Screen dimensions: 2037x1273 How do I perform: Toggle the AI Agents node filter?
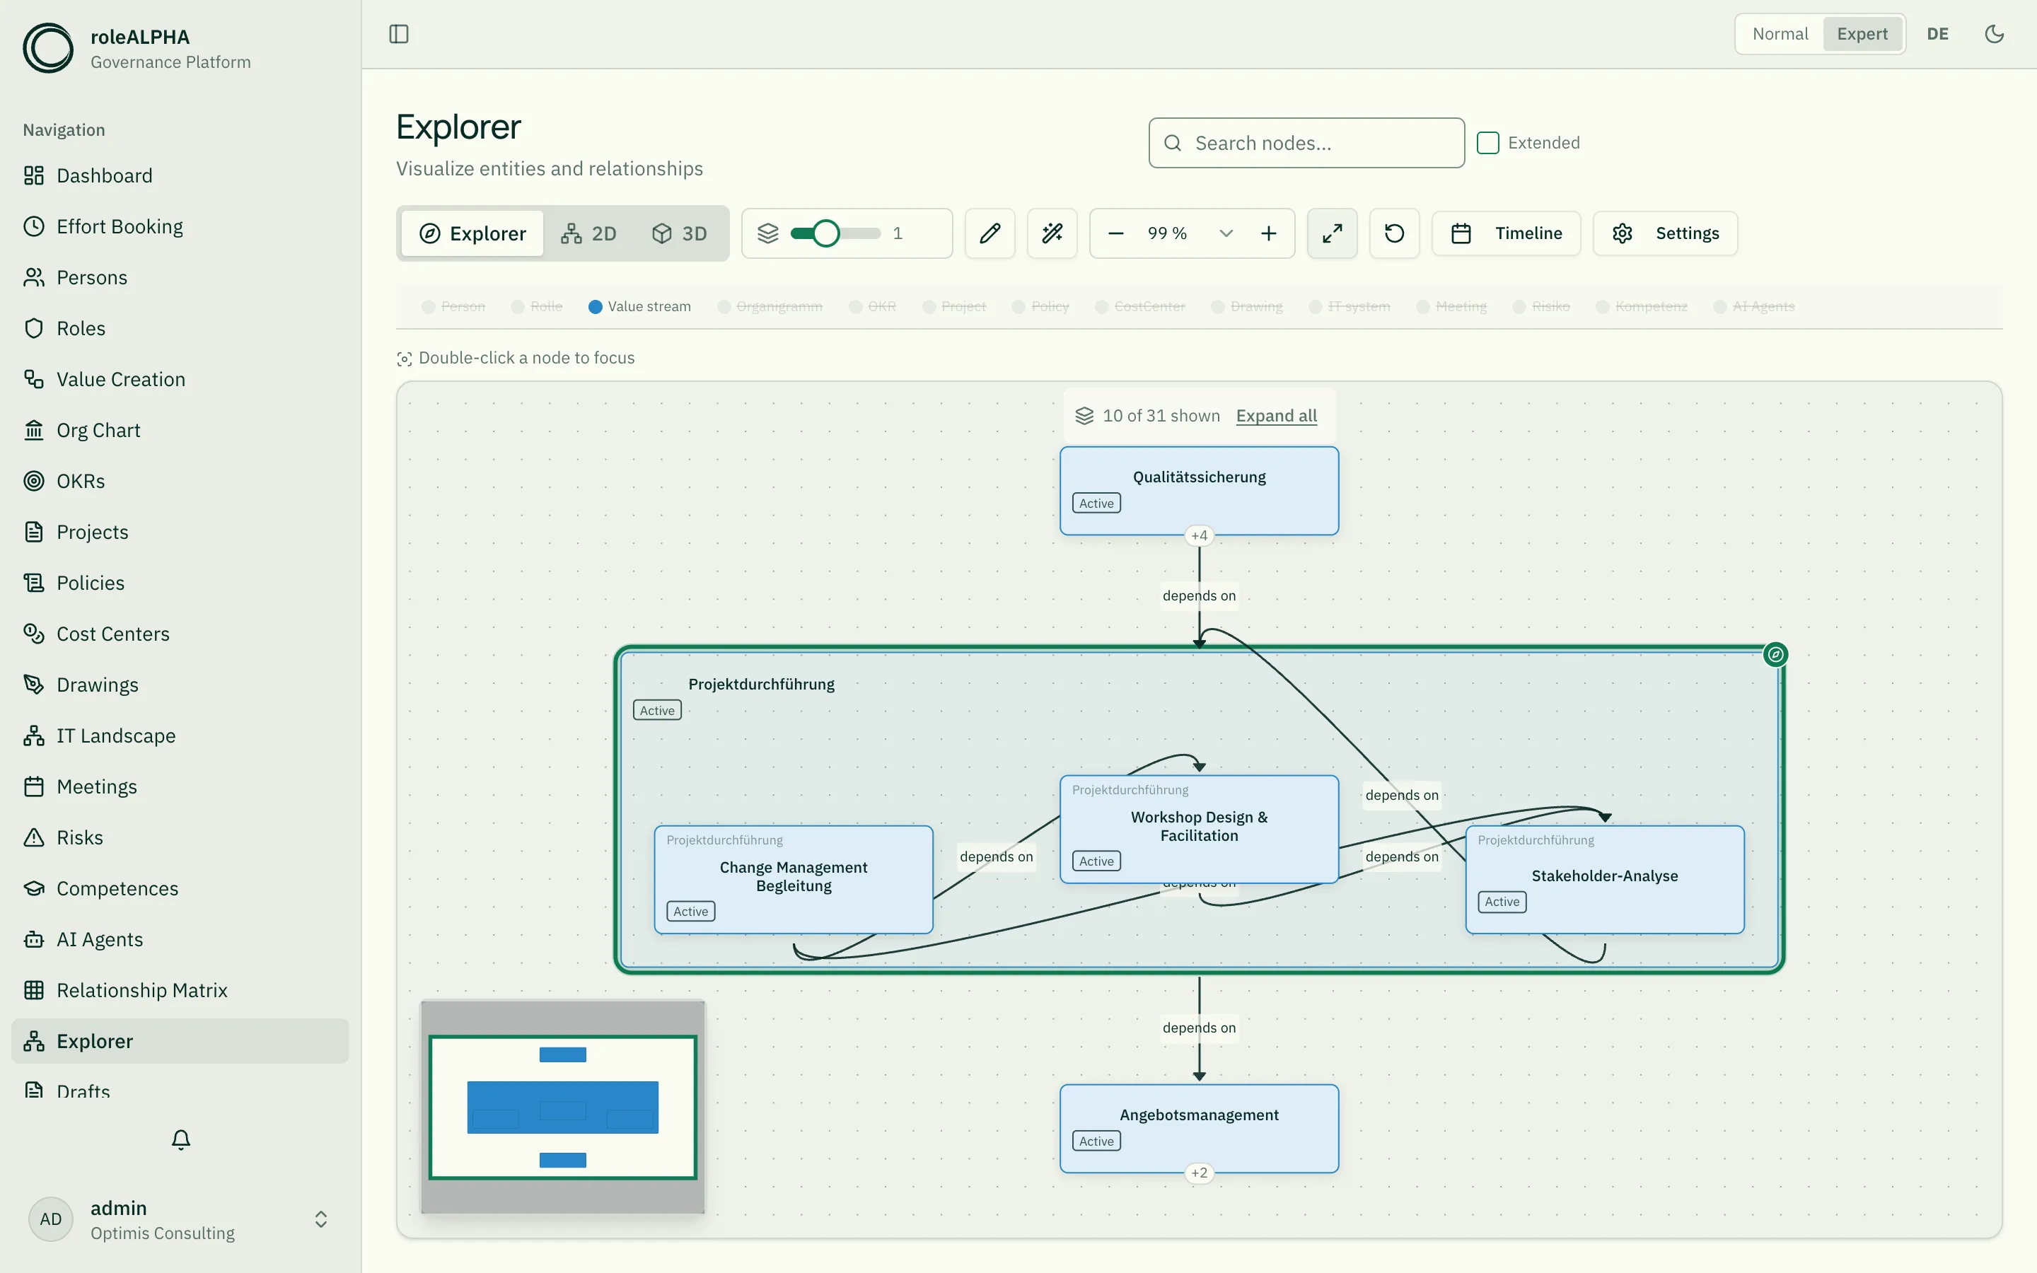[1754, 306]
